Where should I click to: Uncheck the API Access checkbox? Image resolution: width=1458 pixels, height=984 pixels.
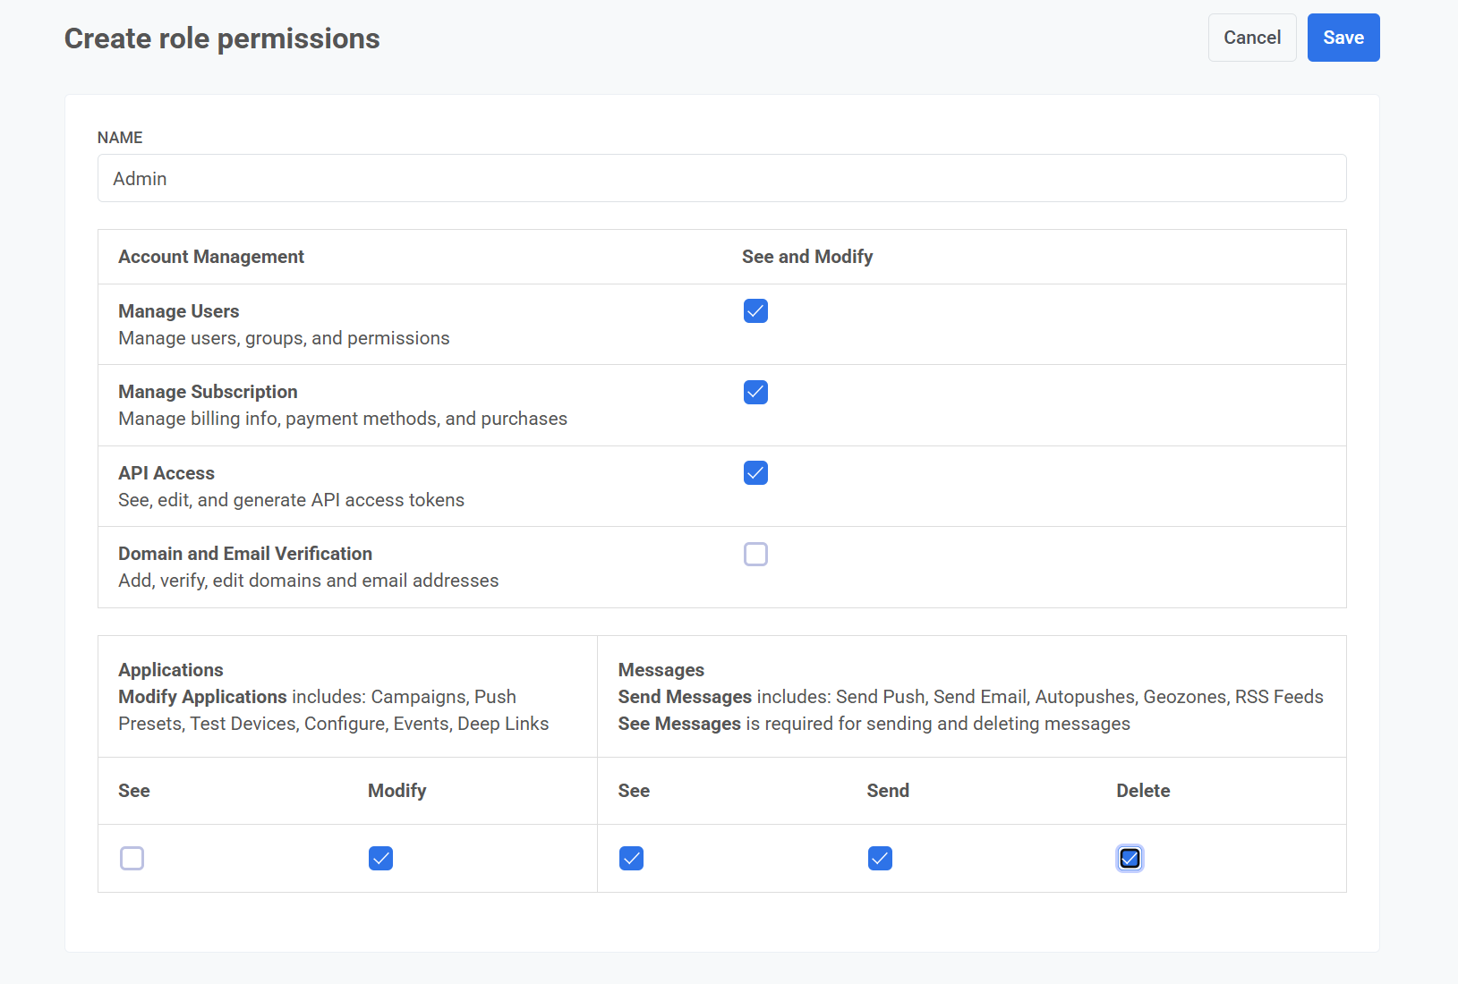(x=755, y=473)
